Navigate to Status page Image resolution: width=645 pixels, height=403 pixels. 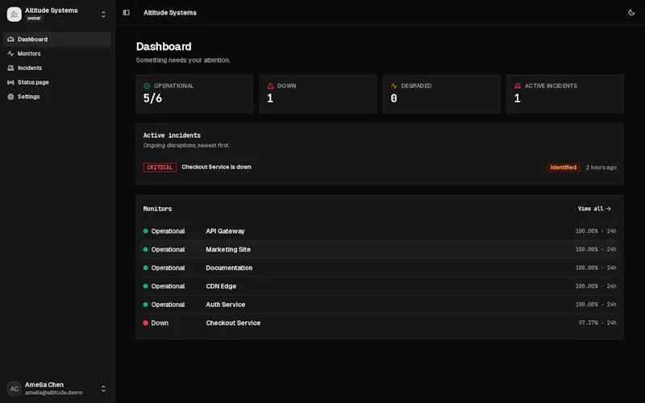tap(56, 82)
